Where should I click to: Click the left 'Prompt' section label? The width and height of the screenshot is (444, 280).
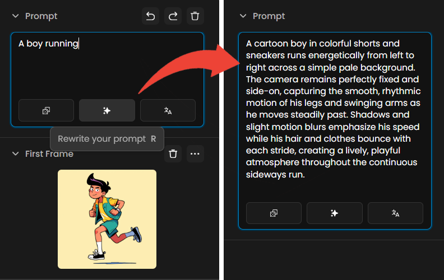41,16
